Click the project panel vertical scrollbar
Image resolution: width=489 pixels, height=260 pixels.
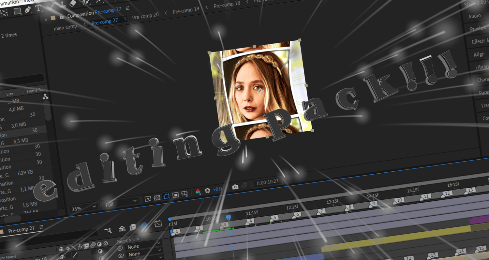(48, 110)
